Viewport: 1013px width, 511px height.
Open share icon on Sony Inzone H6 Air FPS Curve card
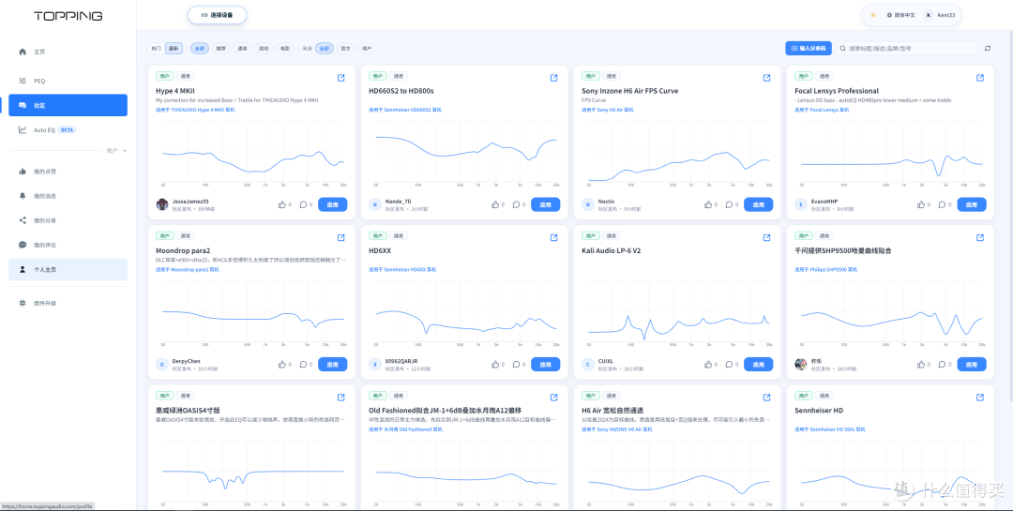pyautogui.click(x=767, y=78)
